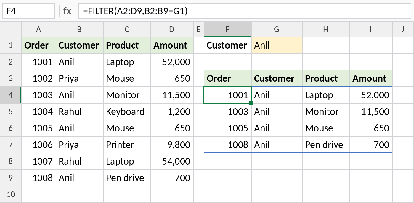This screenshot has width=414, height=203.
Task: Click the "Product" result header in H3
Action: (x=326, y=78)
